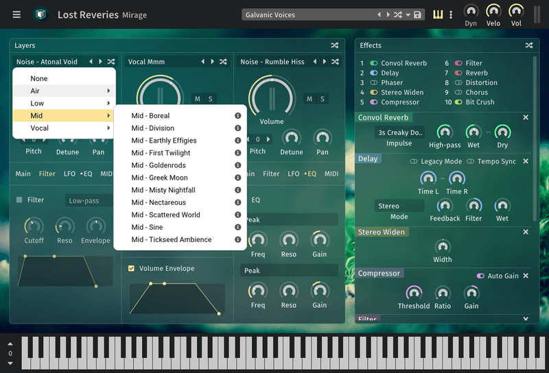Uncheck the Volume Envelope checkbox

[132, 269]
